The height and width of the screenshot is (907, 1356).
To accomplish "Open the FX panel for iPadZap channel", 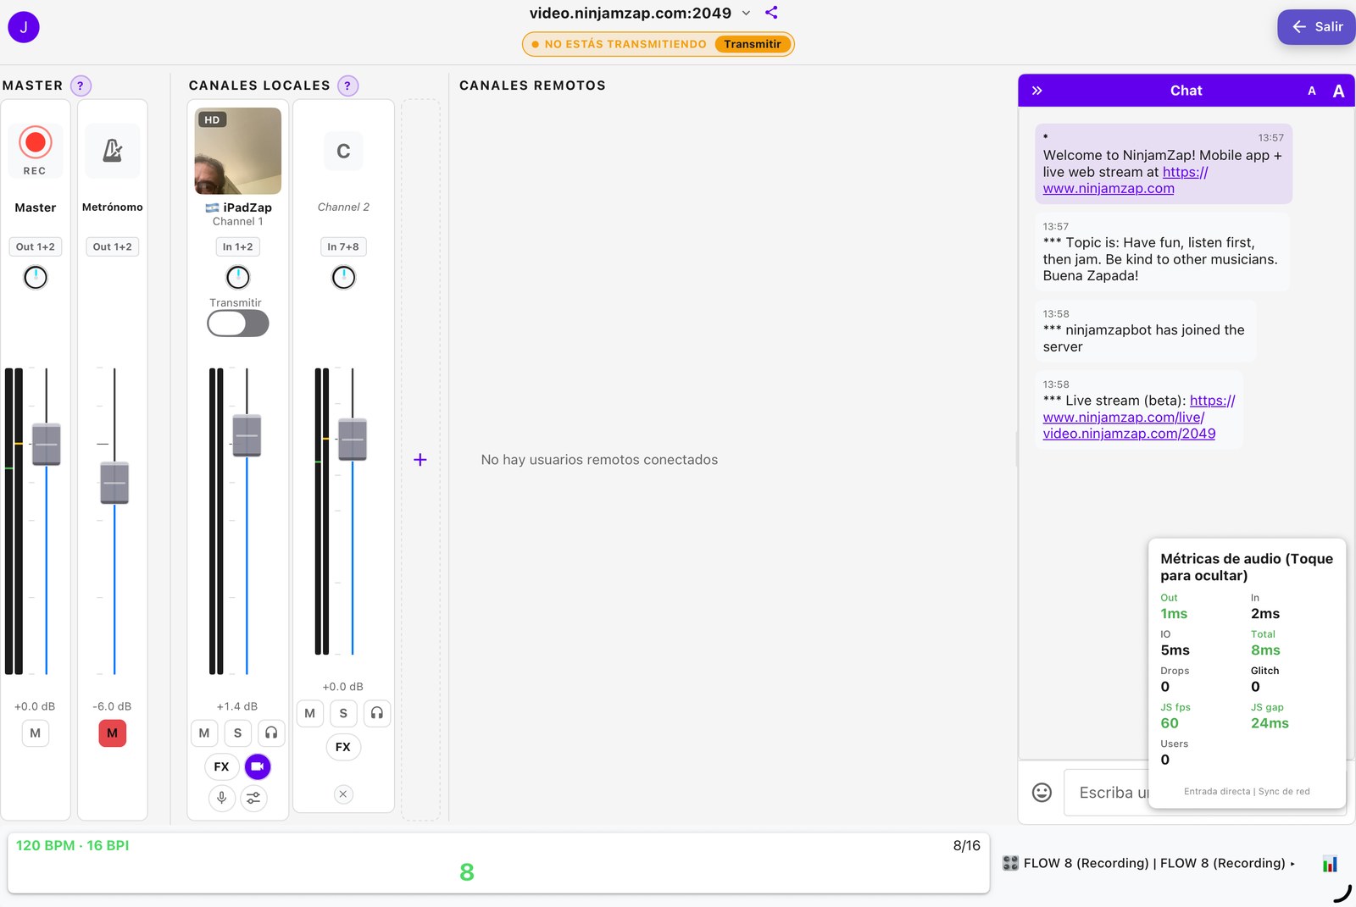I will pos(221,766).
